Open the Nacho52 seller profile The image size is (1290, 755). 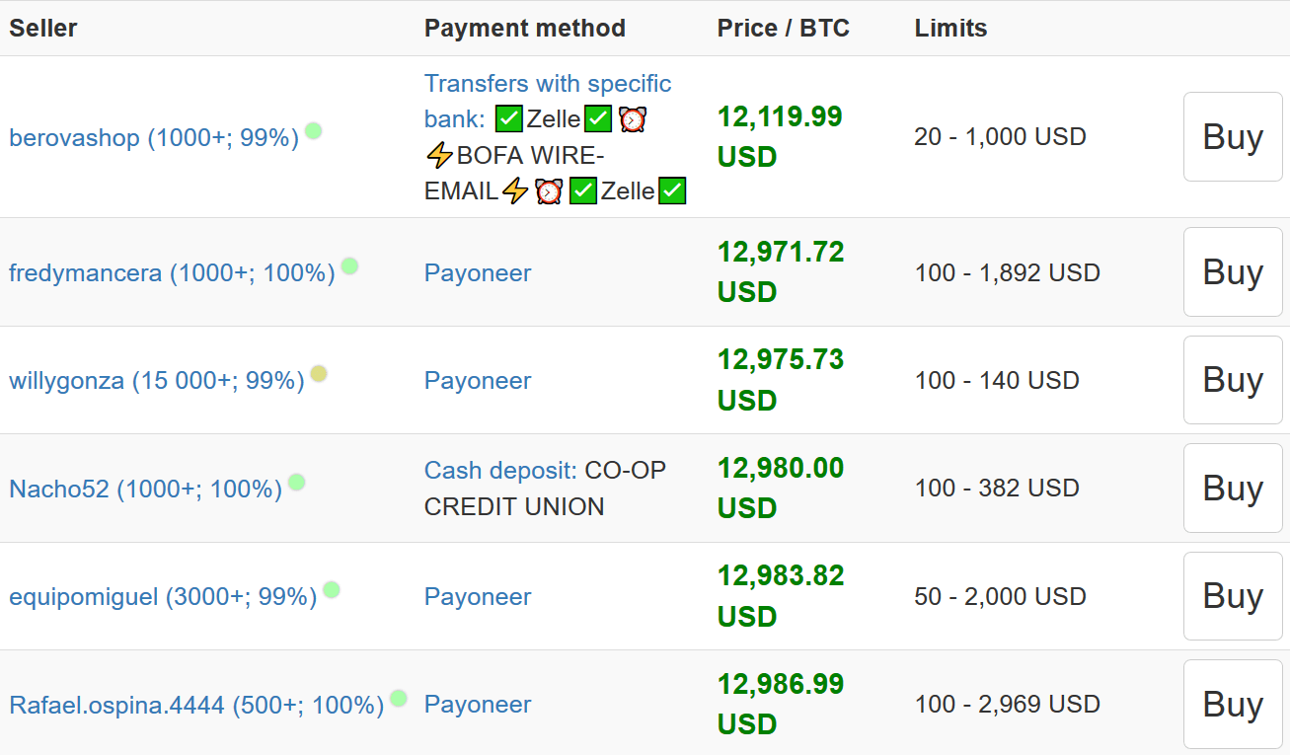(x=145, y=489)
